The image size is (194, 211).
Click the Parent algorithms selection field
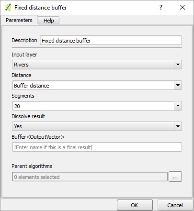click(x=90, y=177)
